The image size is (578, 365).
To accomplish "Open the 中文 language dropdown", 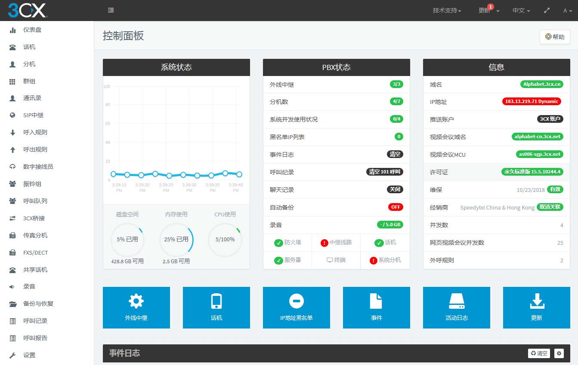I will click(x=521, y=9).
